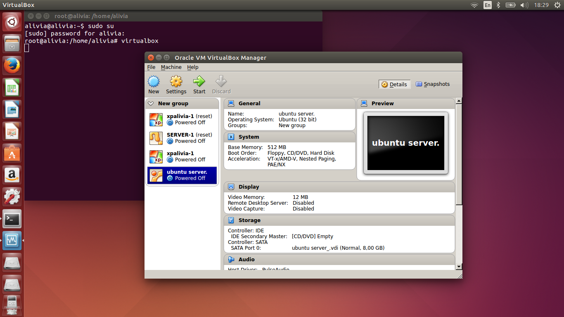Select the xpalivia-1 VM without reset label

point(182,156)
